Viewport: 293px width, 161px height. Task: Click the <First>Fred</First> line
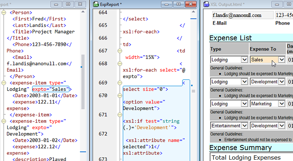pyautogui.click(x=39, y=19)
